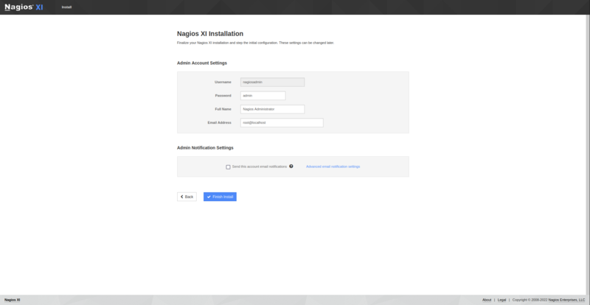Click the Nagios XI text in footer
The width and height of the screenshot is (590, 305).
tap(13, 300)
